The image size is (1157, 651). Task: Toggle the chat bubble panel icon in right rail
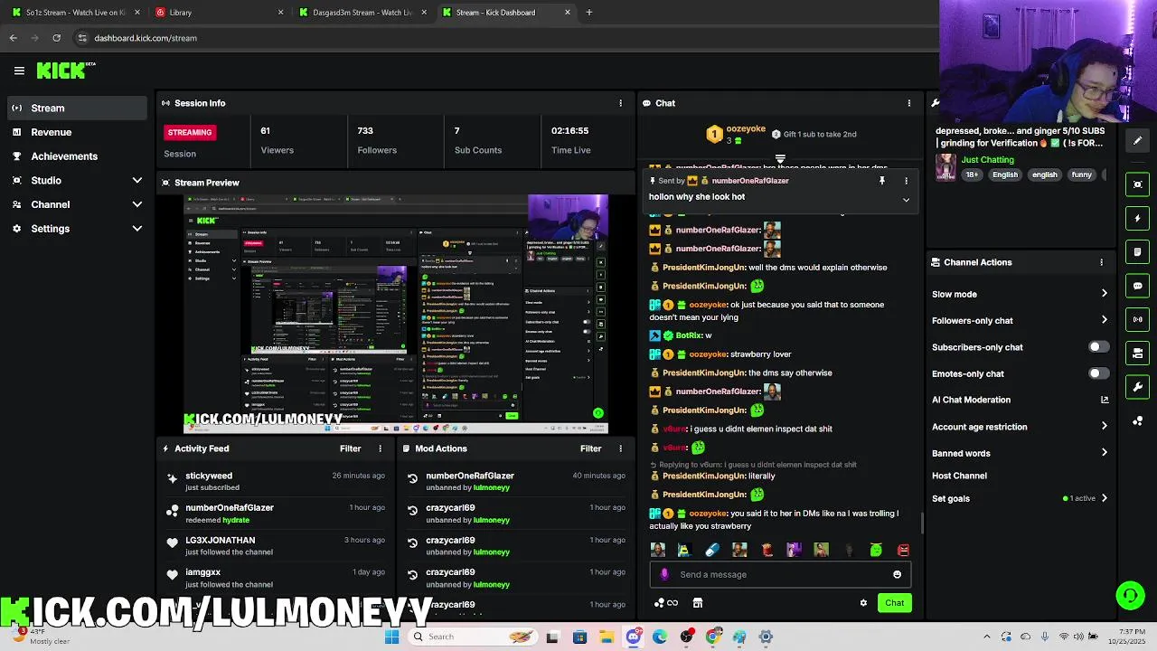(x=1137, y=286)
